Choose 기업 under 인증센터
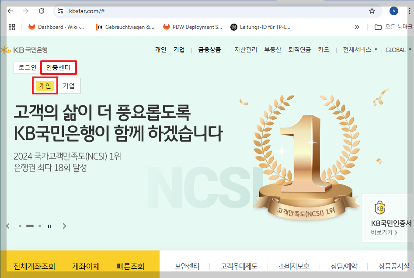The width and height of the screenshot is (414, 278). (x=69, y=86)
